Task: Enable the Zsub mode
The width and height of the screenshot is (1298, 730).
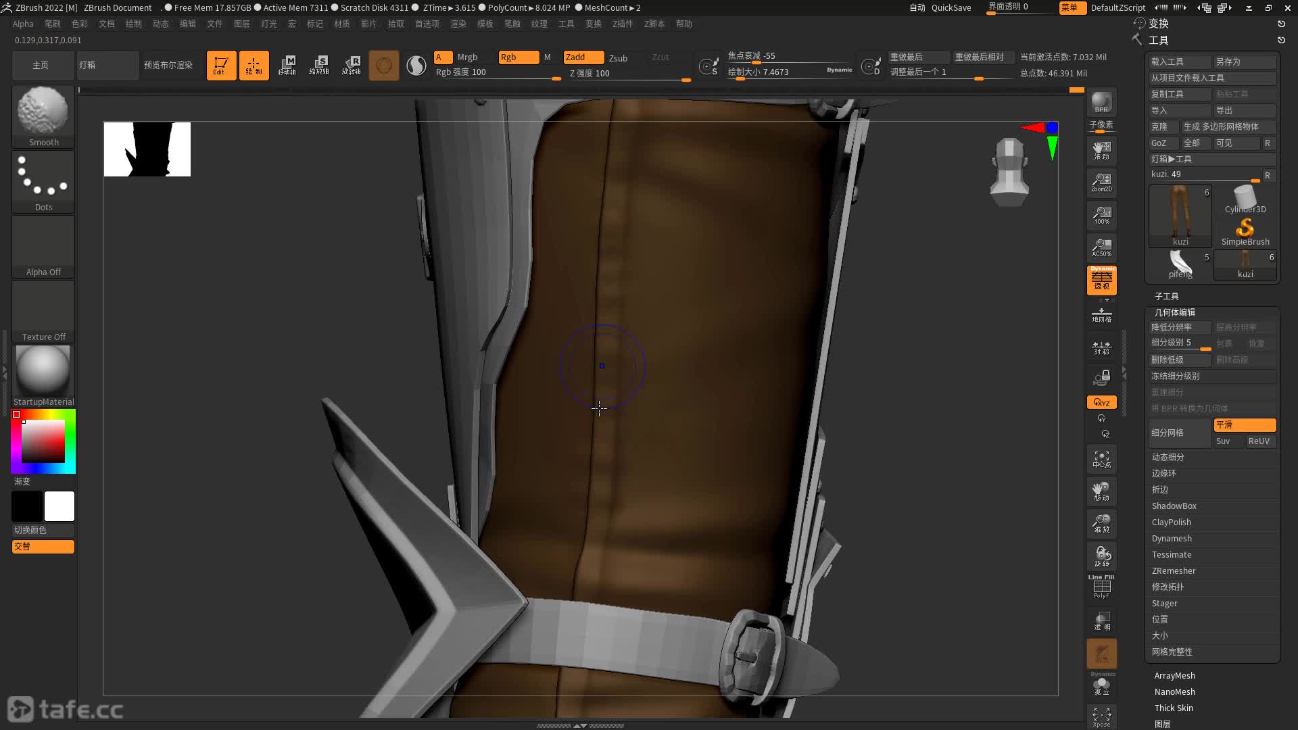Action: (618, 58)
